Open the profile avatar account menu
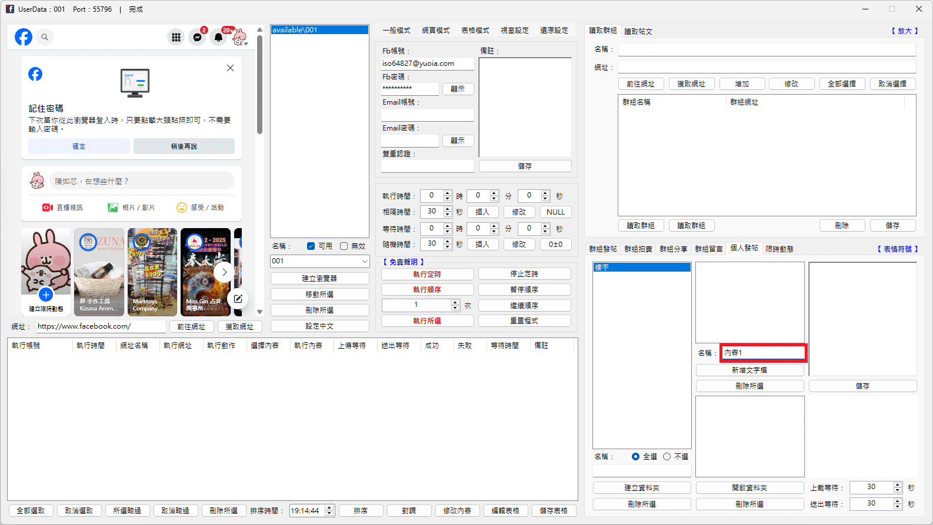933x525 pixels. (x=239, y=37)
